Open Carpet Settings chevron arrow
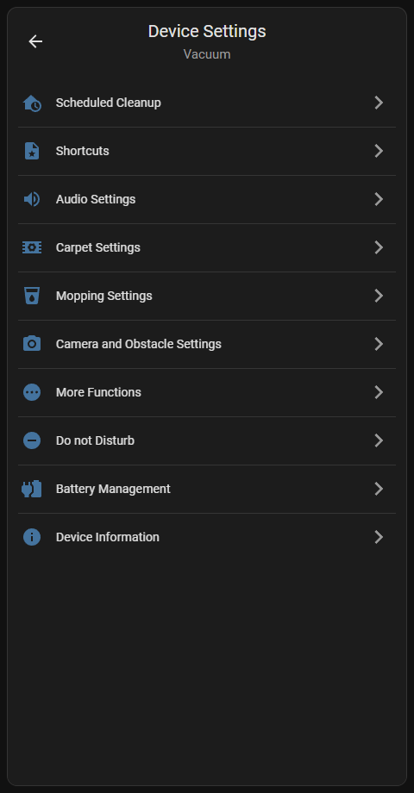 [379, 247]
